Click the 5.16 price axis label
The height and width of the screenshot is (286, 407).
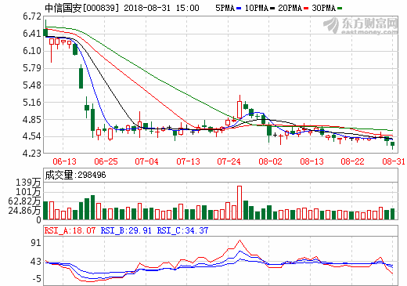pyautogui.click(x=32, y=102)
